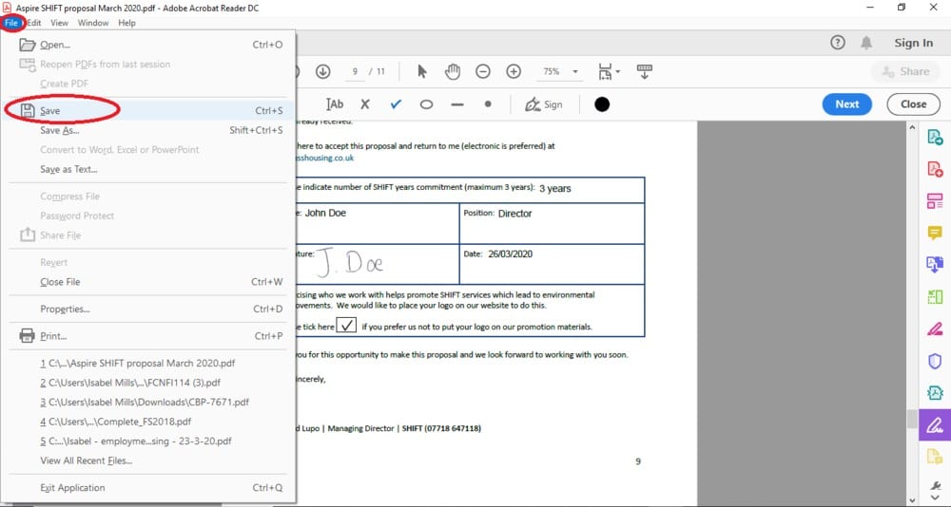
Task: Click the scrolling mode keyboard icon
Action: 645,71
